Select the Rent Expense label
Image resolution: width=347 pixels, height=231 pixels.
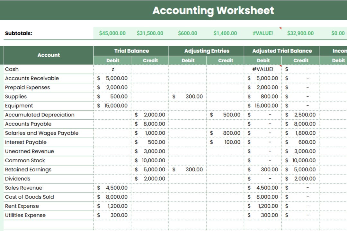pyautogui.click(x=22, y=206)
